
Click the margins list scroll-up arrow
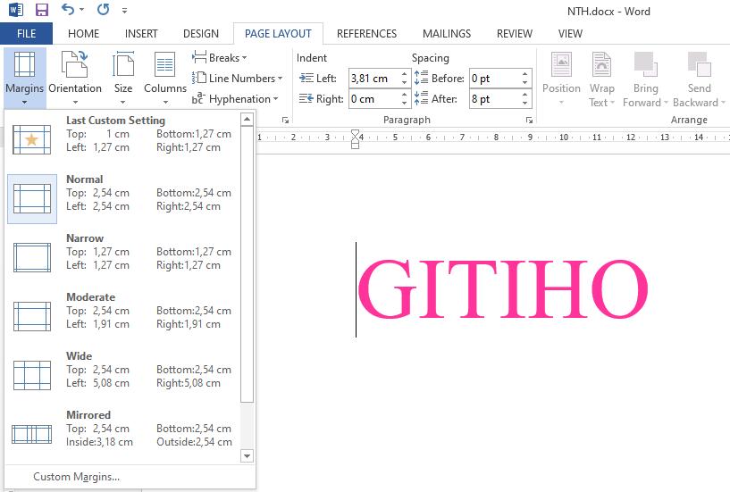pyautogui.click(x=248, y=119)
